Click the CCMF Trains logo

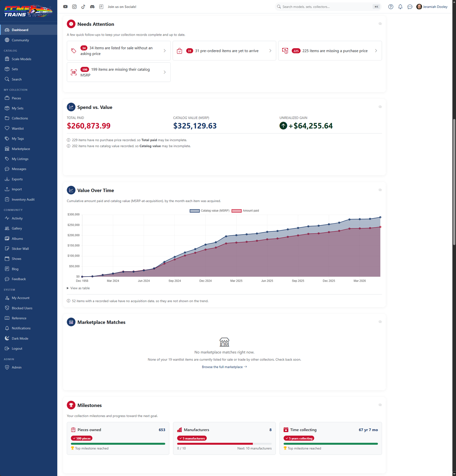(28, 11)
